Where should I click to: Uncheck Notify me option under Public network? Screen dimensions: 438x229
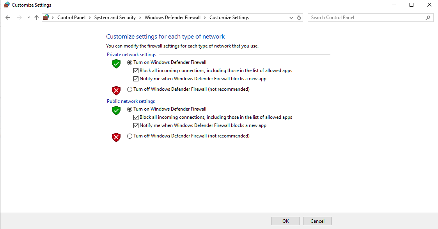(136, 125)
